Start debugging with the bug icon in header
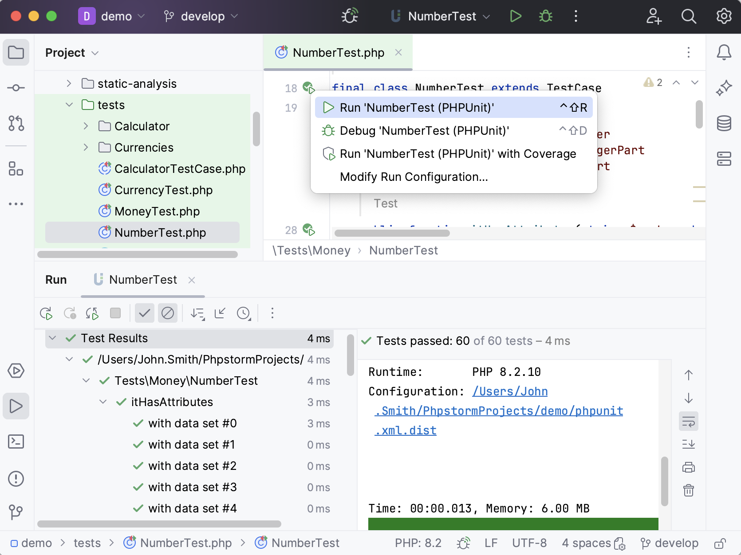 pyautogui.click(x=545, y=16)
